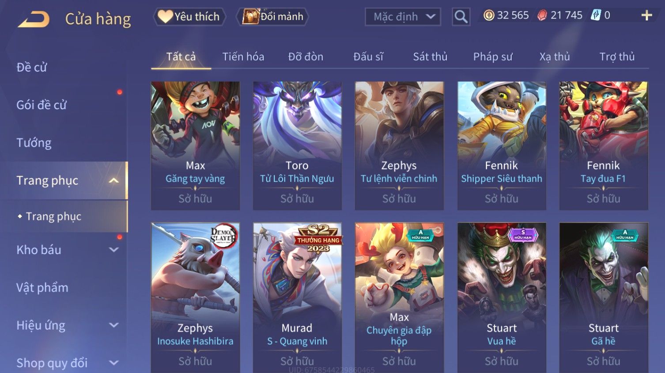The image size is (665, 373).
Task: Select the Tiến hóa tab
Action: (243, 57)
